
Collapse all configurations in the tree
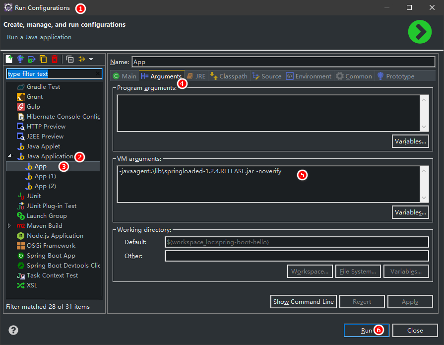click(69, 59)
